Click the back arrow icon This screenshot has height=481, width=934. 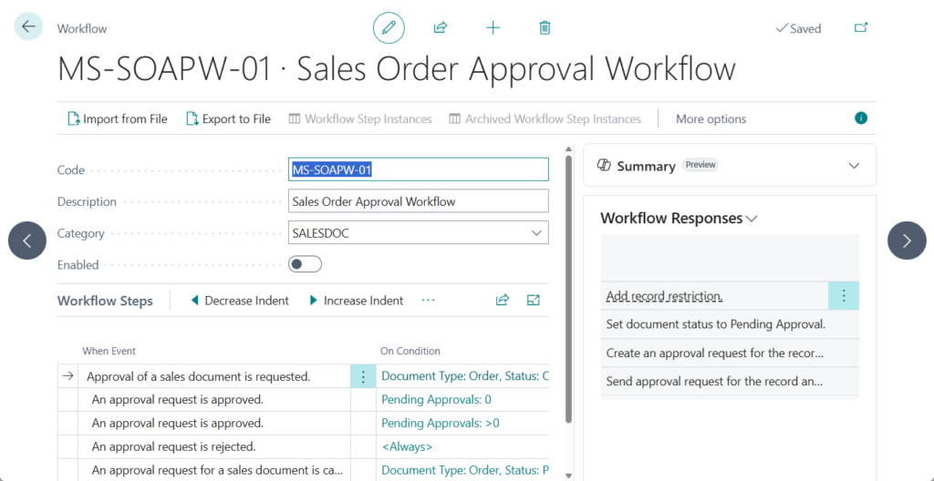coord(28,27)
